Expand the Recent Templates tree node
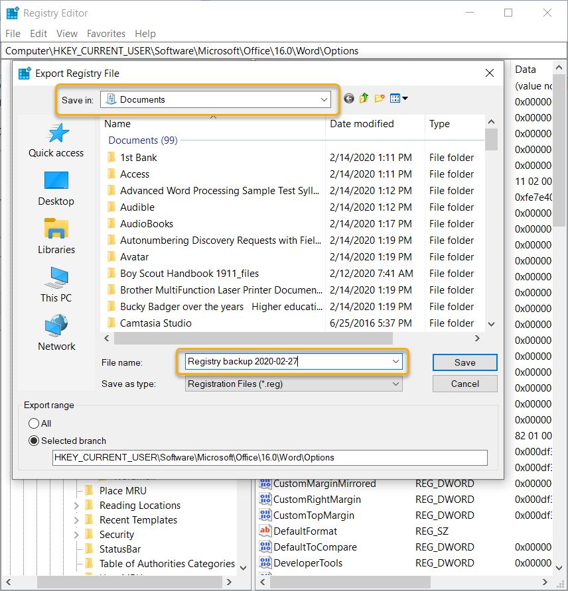 (76, 520)
